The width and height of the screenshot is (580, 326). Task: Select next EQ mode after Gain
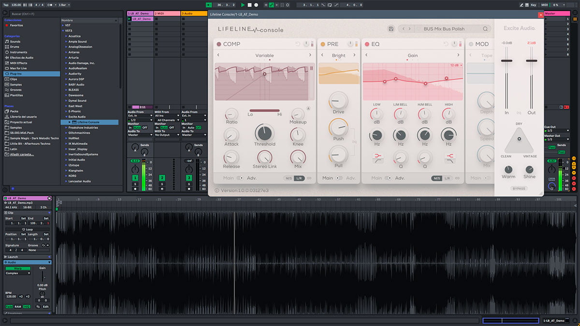coord(459,56)
